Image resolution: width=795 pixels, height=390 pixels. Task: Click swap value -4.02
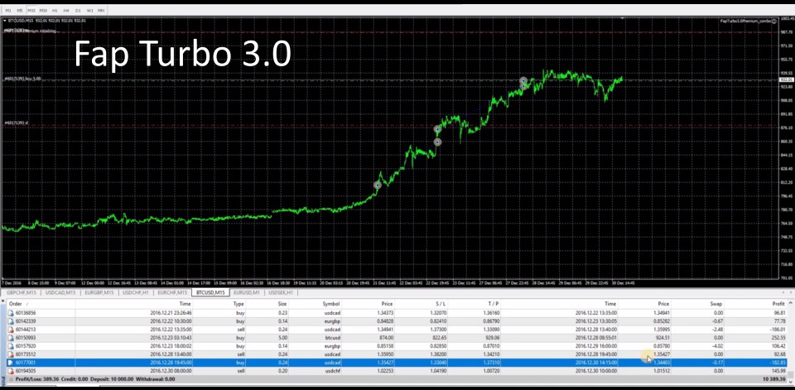point(718,346)
